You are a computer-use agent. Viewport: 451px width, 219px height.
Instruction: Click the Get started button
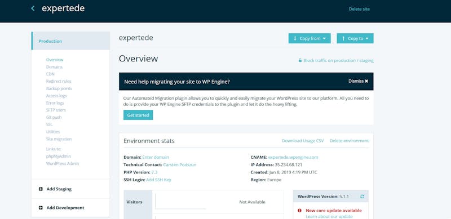tap(138, 115)
